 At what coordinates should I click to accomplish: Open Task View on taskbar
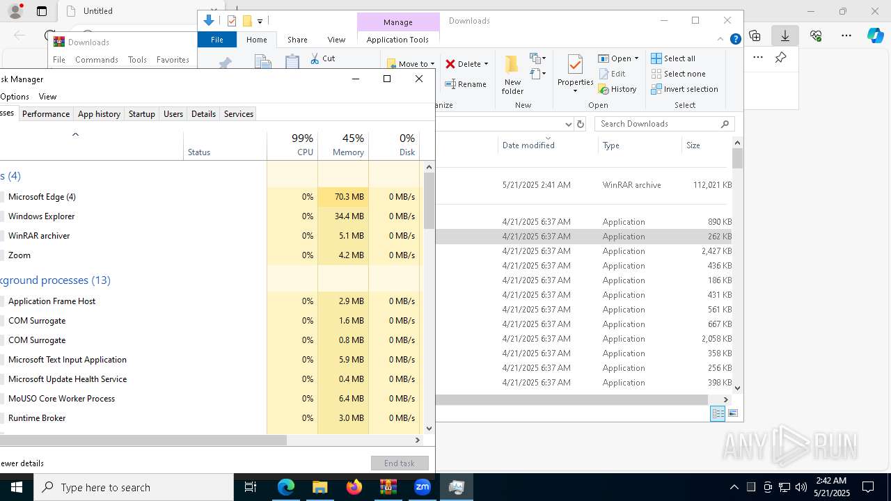point(251,487)
